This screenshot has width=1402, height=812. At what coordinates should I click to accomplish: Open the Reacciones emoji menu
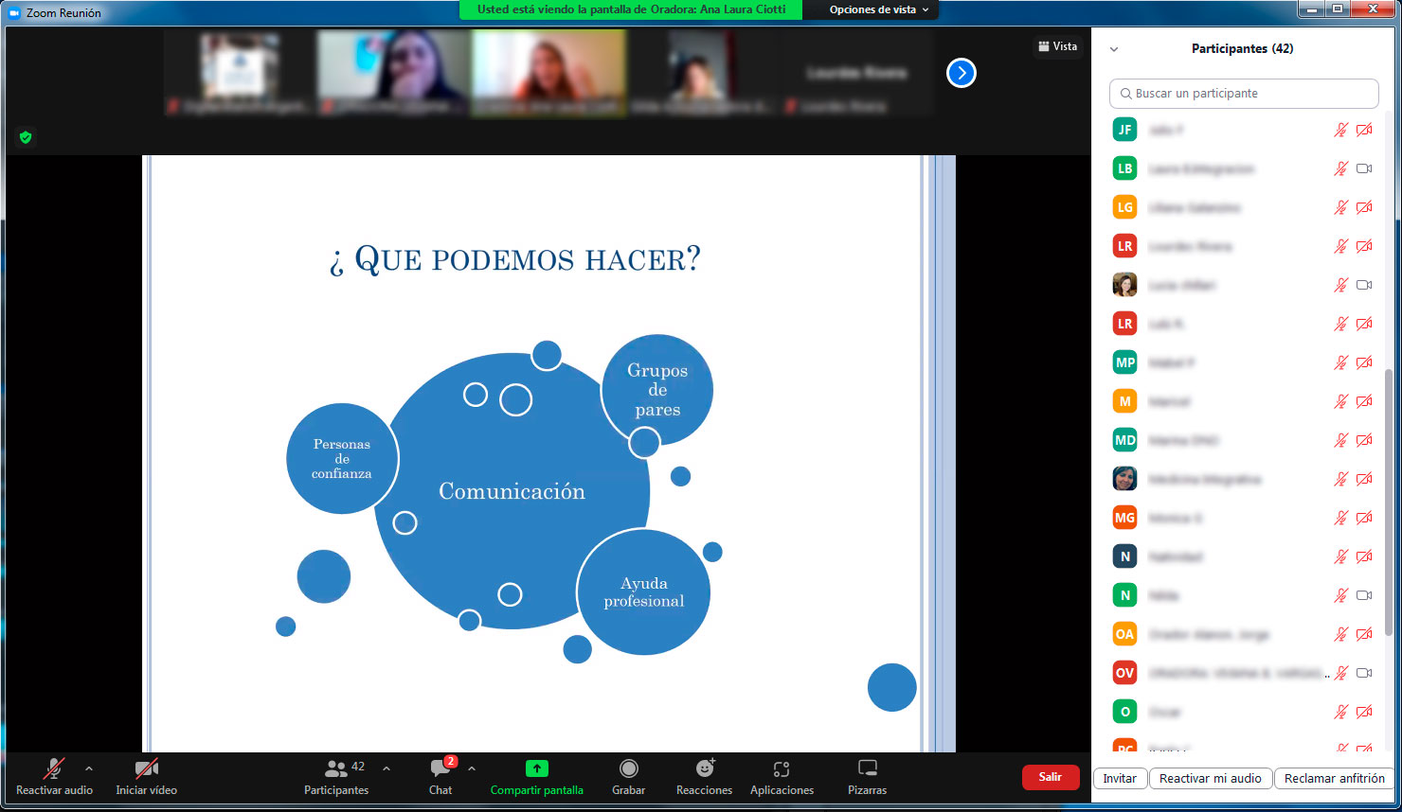(x=704, y=769)
